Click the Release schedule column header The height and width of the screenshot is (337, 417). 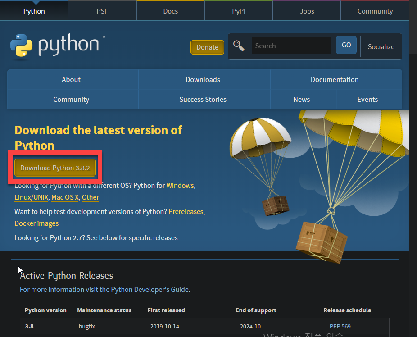[x=347, y=310]
